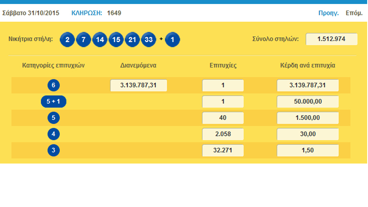Select the category 6 badge
368x207 pixels.
coord(54,86)
